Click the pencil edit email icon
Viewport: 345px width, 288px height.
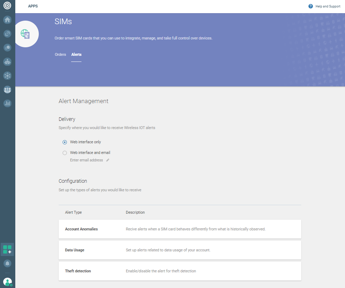(x=108, y=160)
